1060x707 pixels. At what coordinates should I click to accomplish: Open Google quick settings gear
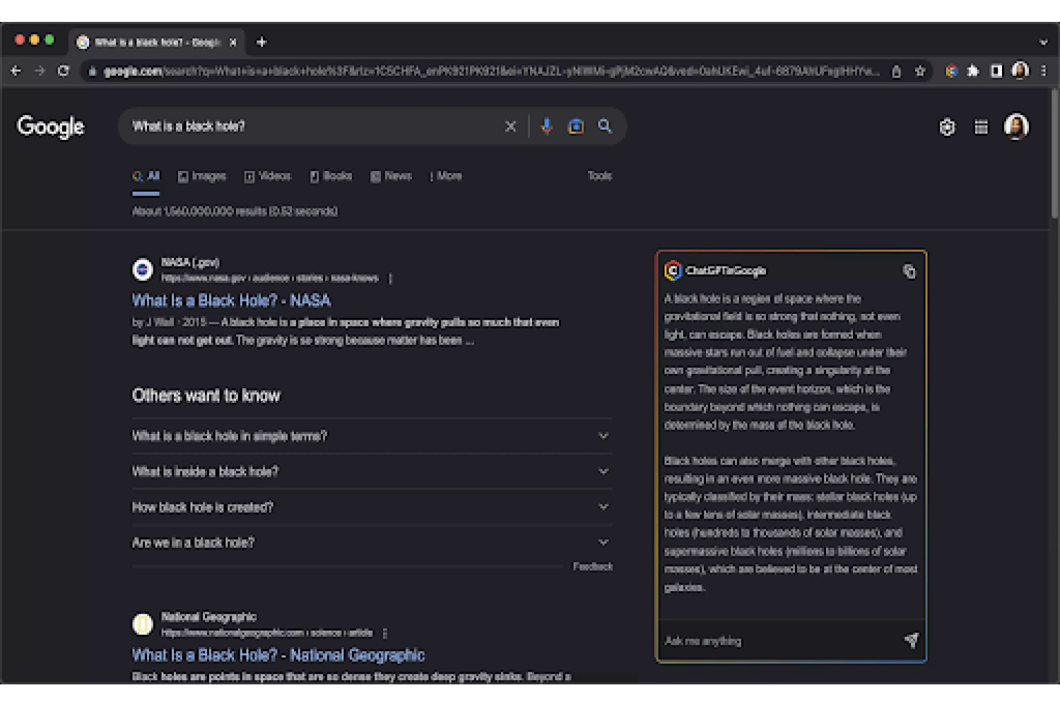947,127
